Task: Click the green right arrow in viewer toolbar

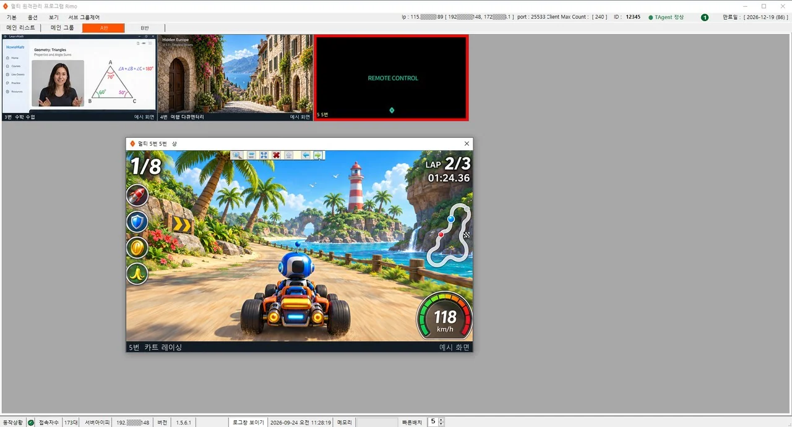Action: (x=318, y=155)
